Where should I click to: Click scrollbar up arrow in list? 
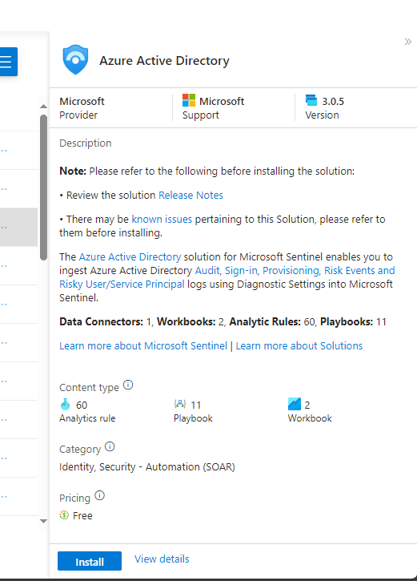coord(44,107)
